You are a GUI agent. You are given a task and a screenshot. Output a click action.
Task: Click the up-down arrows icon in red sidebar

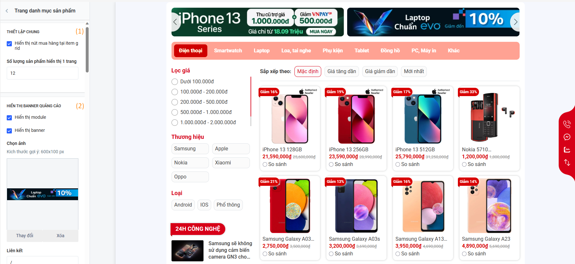click(567, 162)
